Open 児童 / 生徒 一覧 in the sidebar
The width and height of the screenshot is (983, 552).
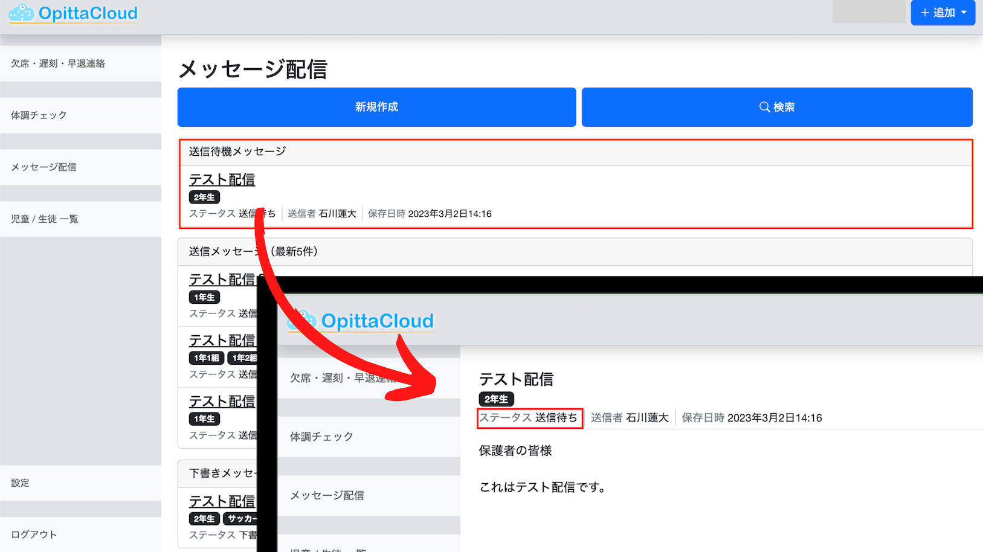[x=80, y=219]
